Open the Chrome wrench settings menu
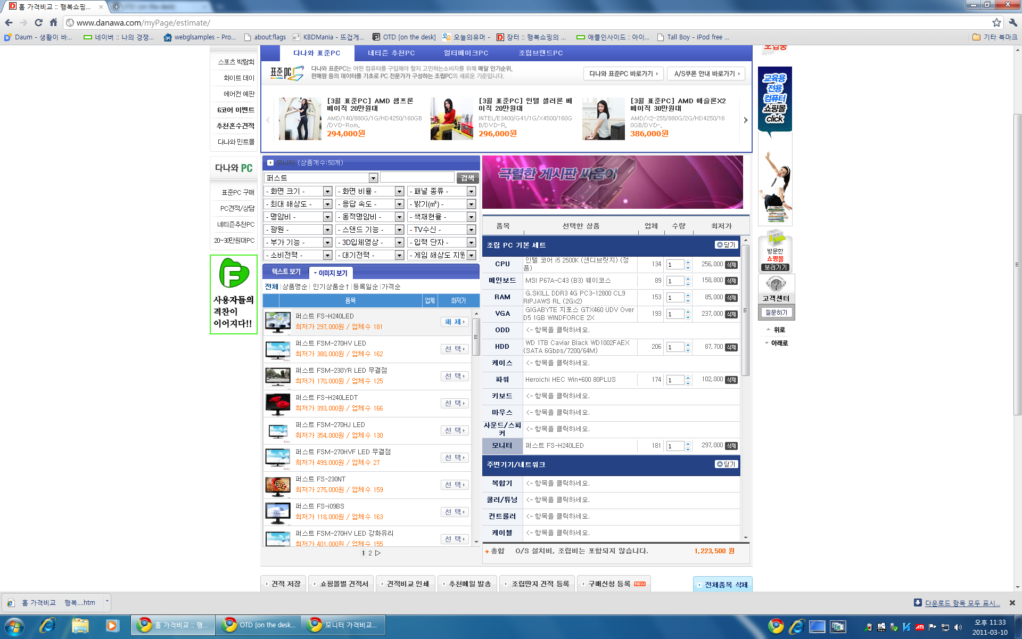 pyautogui.click(x=1013, y=22)
